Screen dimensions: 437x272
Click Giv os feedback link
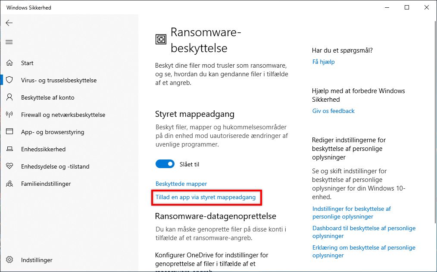point(333,111)
